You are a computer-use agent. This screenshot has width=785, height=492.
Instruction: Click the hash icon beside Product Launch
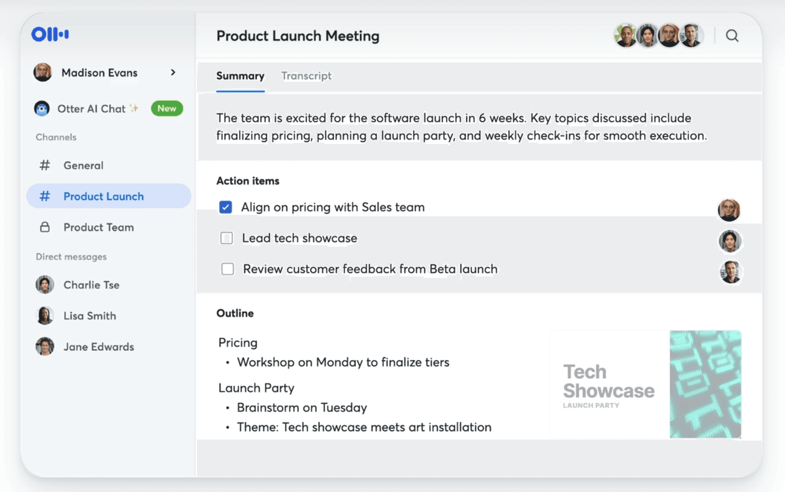click(x=44, y=196)
